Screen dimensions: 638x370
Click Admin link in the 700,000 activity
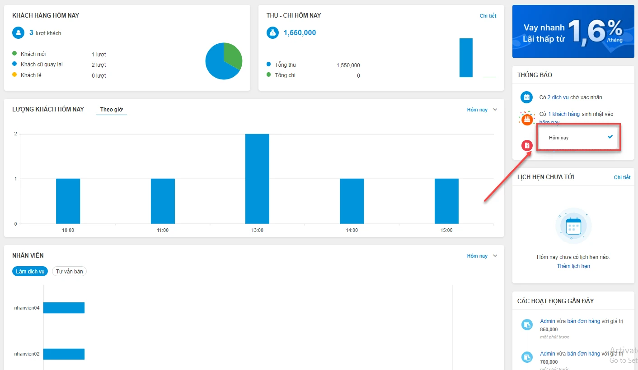coord(548,354)
